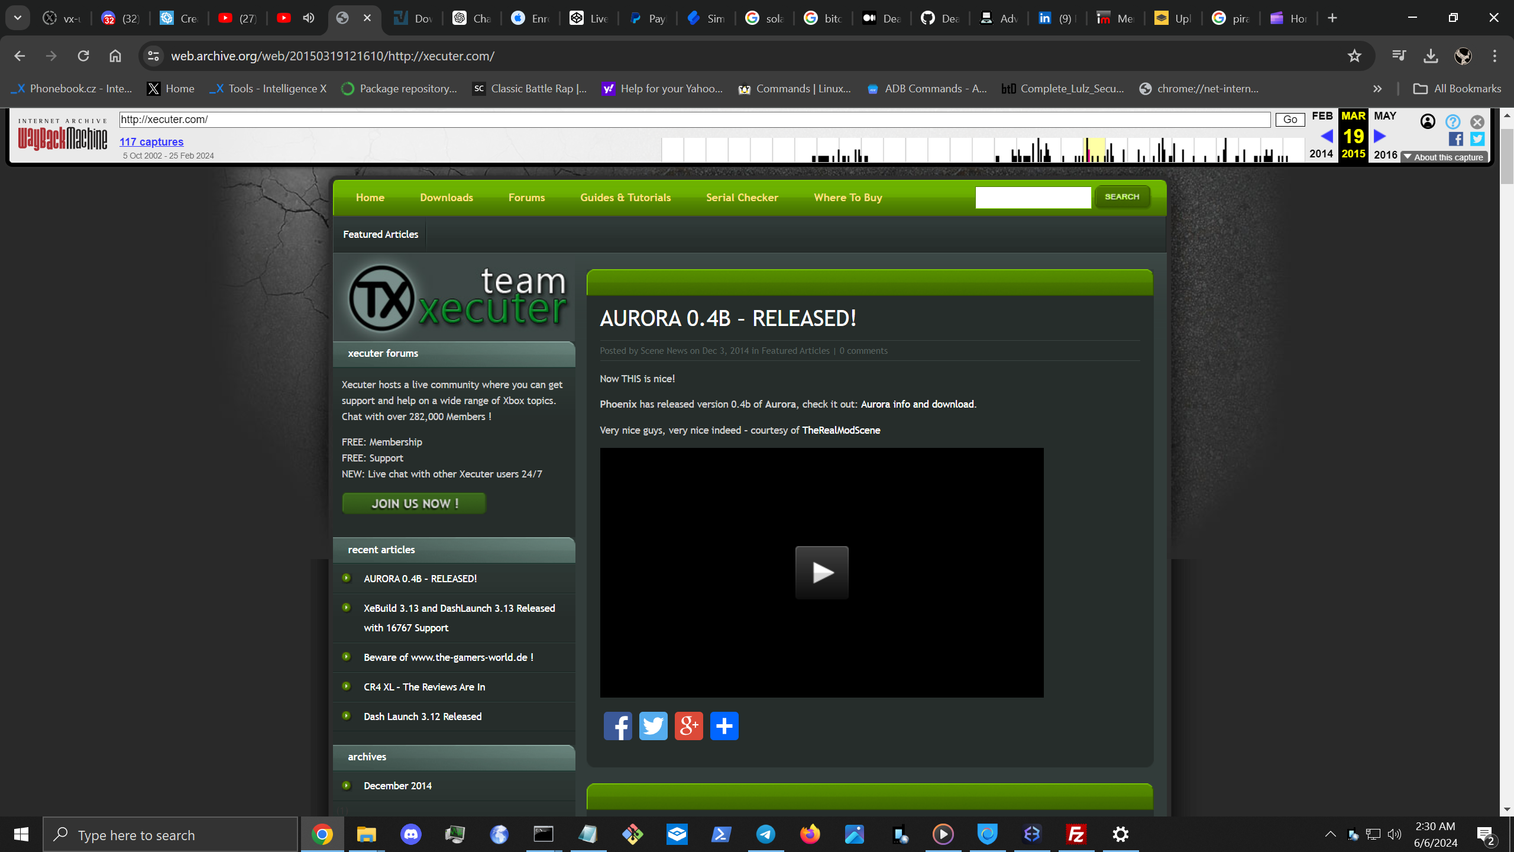The height and width of the screenshot is (852, 1514).
Task: Open the browser profile avatar
Action: point(1463,56)
